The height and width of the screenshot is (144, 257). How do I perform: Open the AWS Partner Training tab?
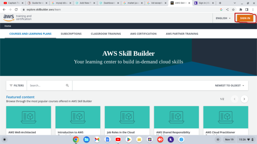(x=182, y=34)
